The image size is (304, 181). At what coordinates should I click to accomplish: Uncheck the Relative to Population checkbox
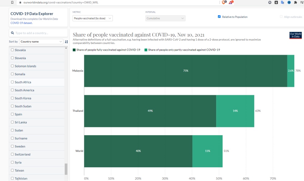(219, 17)
